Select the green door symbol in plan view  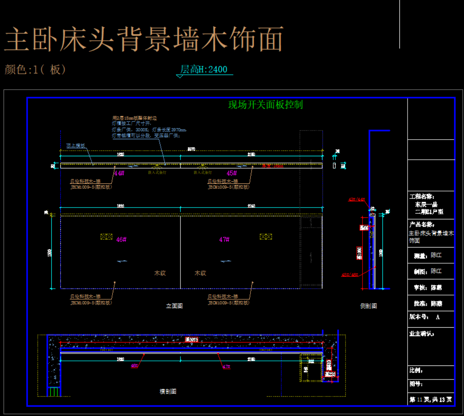click(53, 391)
